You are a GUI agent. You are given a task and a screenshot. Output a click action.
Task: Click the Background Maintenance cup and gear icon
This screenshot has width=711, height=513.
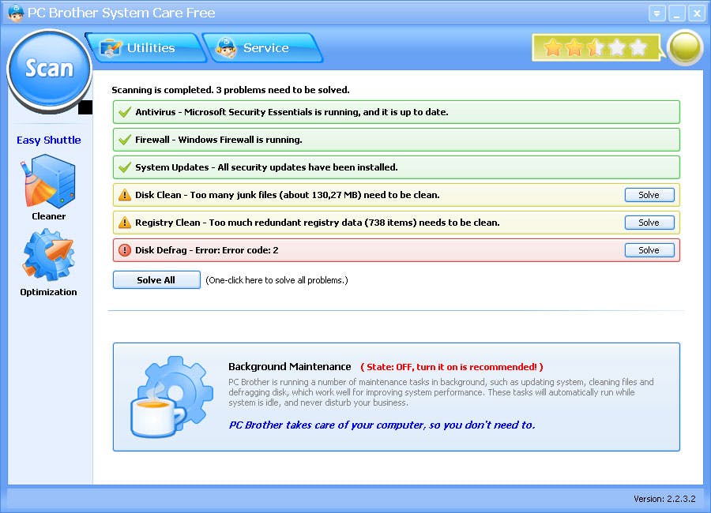pos(172,398)
